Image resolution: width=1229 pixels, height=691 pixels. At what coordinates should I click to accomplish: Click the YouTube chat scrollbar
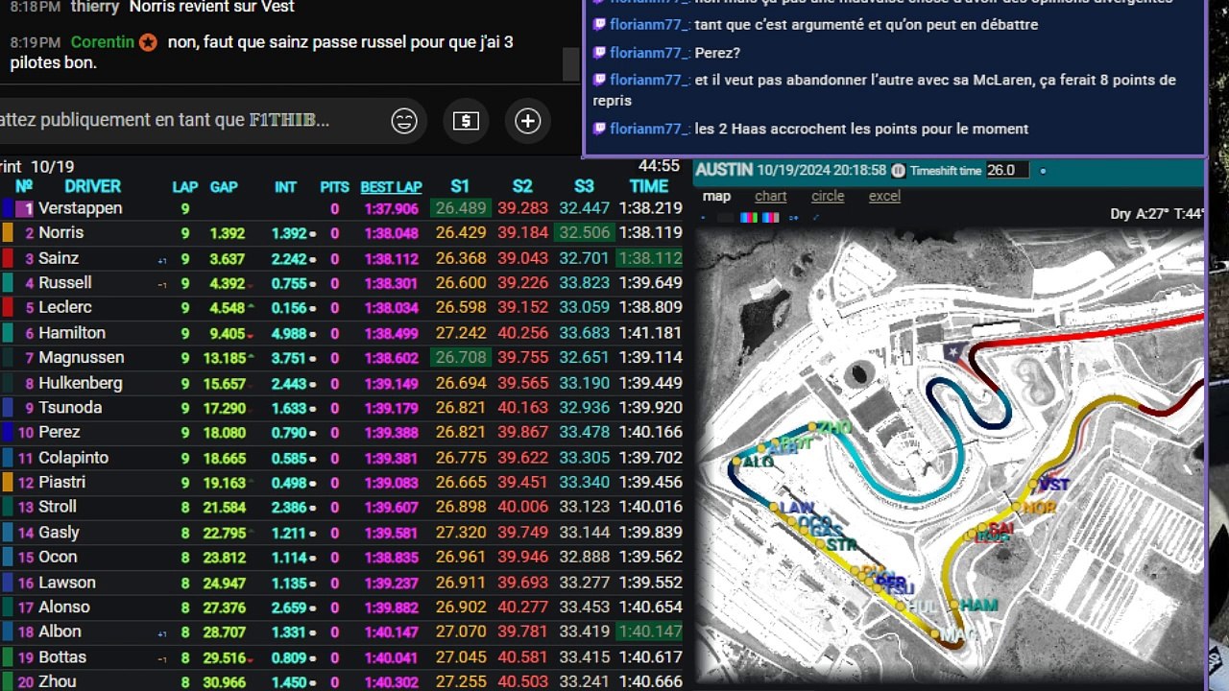(x=571, y=63)
